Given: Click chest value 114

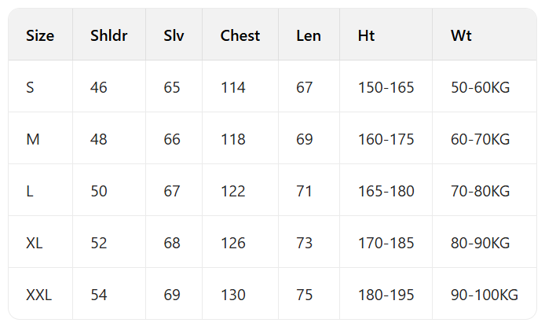Looking at the screenshot, I should [x=233, y=87].
